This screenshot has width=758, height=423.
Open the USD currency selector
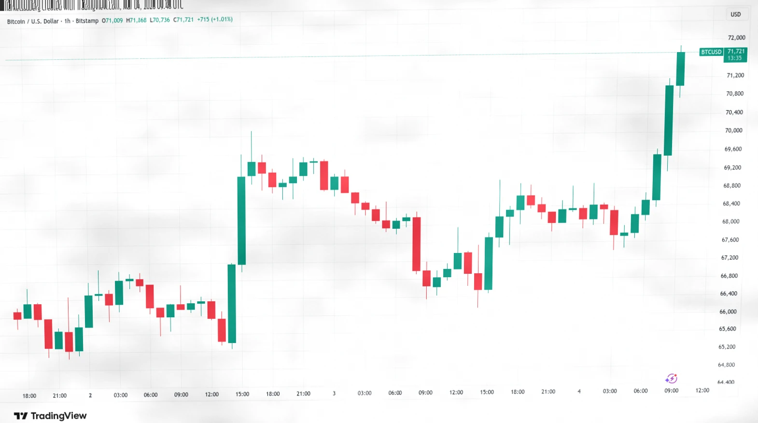click(x=735, y=14)
